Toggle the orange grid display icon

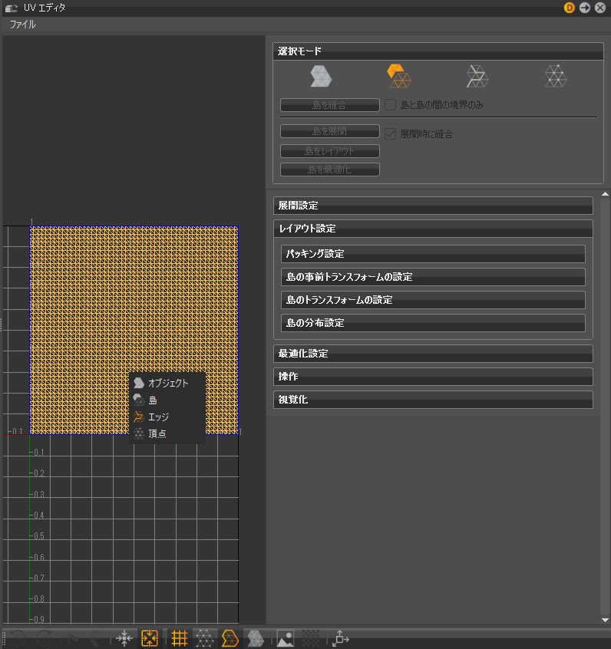click(180, 638)
